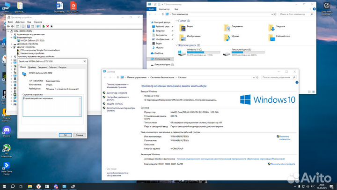Click Защита системы link

pos(115,104)
